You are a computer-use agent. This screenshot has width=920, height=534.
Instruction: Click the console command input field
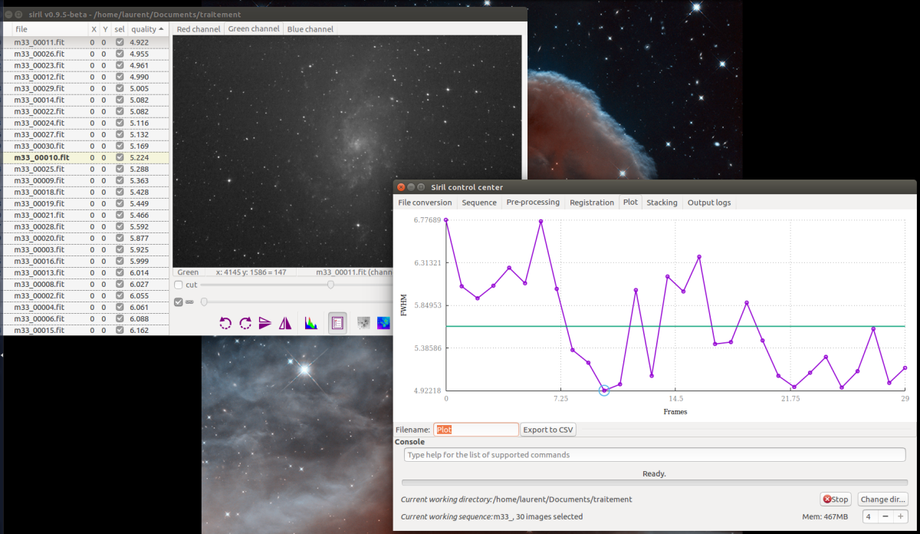(654, 455)
